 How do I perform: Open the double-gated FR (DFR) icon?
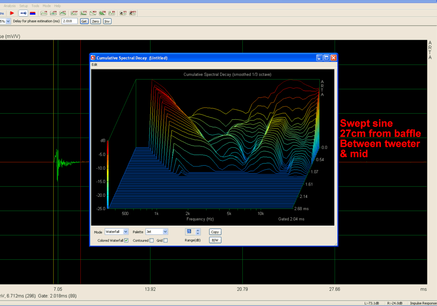tap(53, 13)
